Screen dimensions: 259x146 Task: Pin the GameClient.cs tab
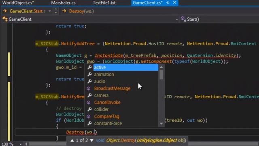coord(168,3)
